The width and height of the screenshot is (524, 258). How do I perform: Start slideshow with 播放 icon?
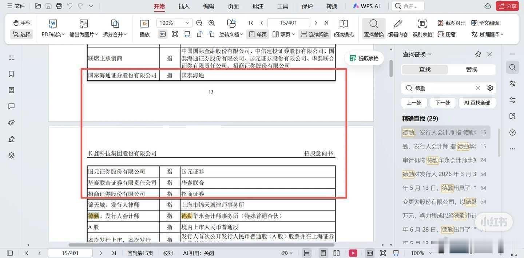[x=144, y=28]
